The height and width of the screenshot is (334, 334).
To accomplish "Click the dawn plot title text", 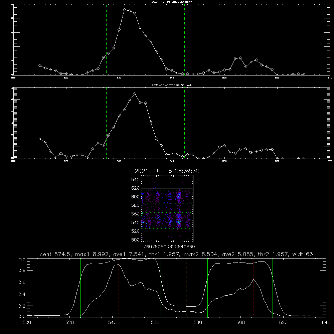I will (x=172, y=2).
